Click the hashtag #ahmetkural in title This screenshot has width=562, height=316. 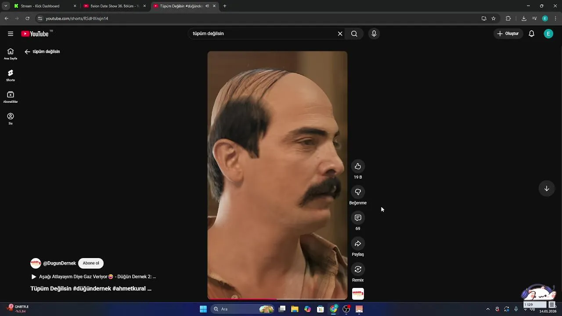129,289
